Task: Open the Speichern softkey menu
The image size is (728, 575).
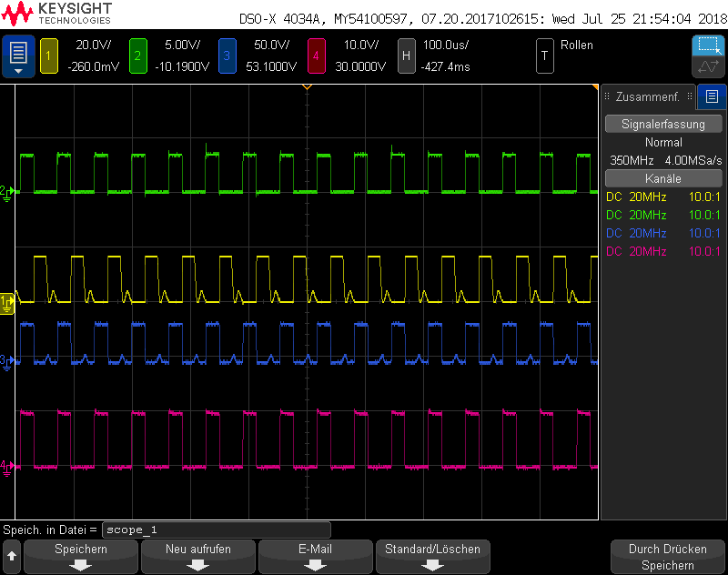Action: point(81,556)
